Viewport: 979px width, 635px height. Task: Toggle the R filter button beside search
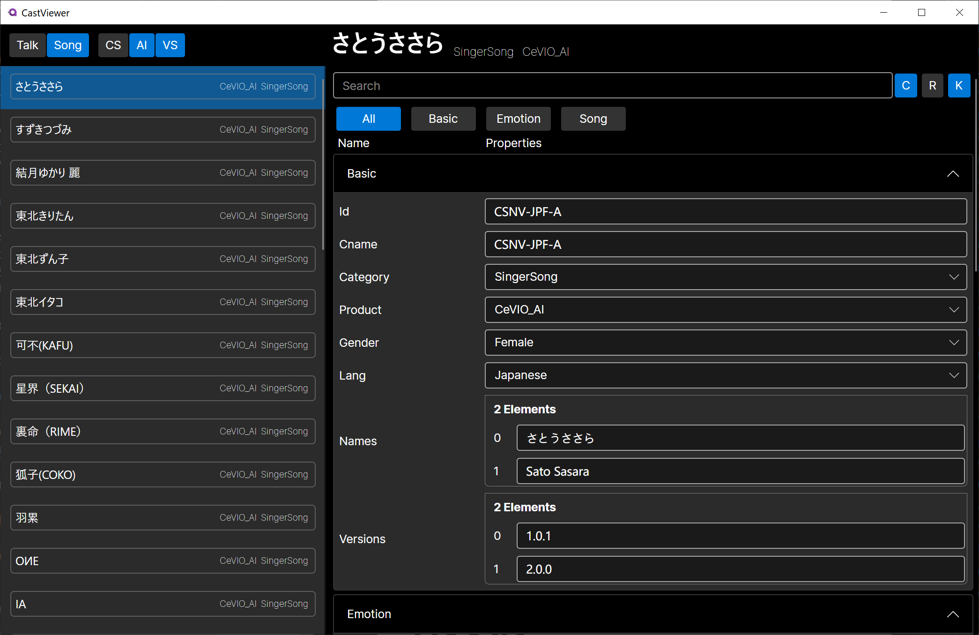[932, 86]
